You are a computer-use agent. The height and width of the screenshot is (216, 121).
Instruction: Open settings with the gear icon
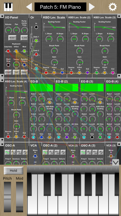tap(113, 7)
